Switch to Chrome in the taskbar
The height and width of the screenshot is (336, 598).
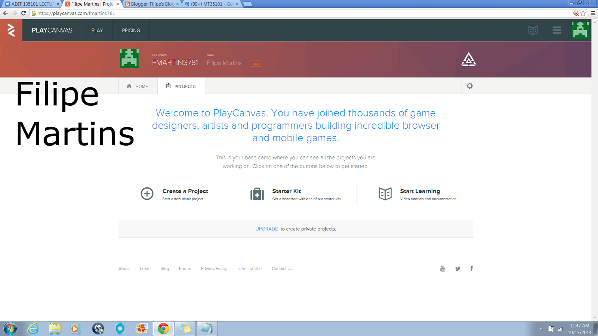click(163, 329)
